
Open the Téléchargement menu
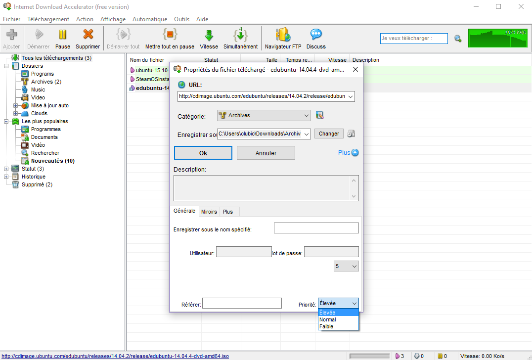click(x=48, y=19)
